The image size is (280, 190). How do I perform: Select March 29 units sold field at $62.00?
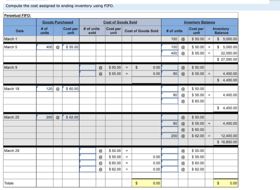coord(87,169)
